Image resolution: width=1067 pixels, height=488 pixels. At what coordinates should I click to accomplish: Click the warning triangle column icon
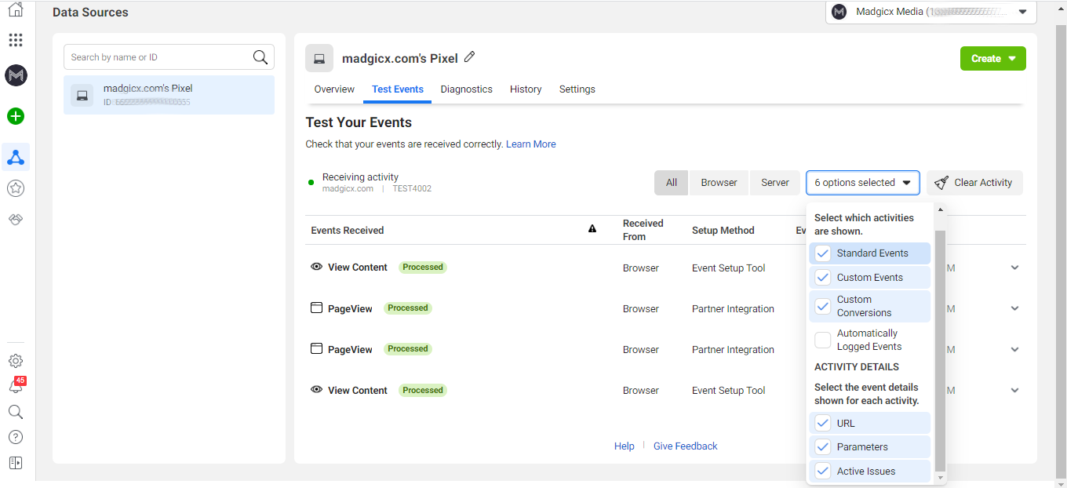(592, 229)
